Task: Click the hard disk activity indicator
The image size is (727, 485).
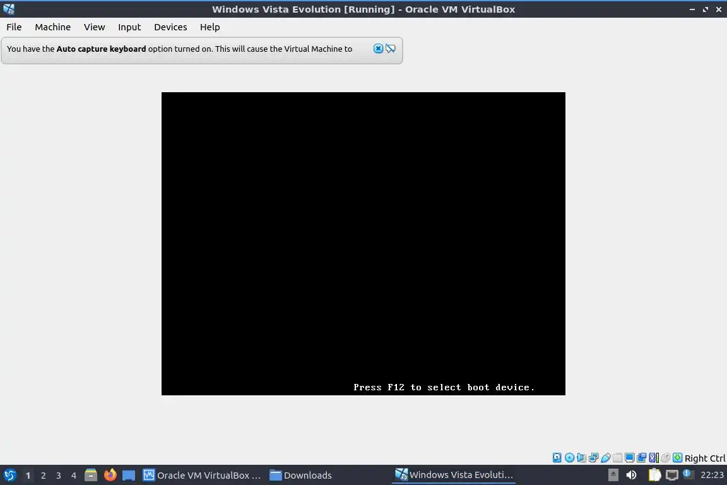Action: pyautogui.click(x=557, y=458)
